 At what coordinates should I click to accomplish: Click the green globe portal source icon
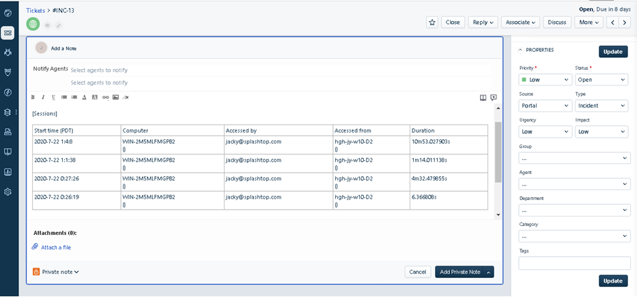point(33,24)
